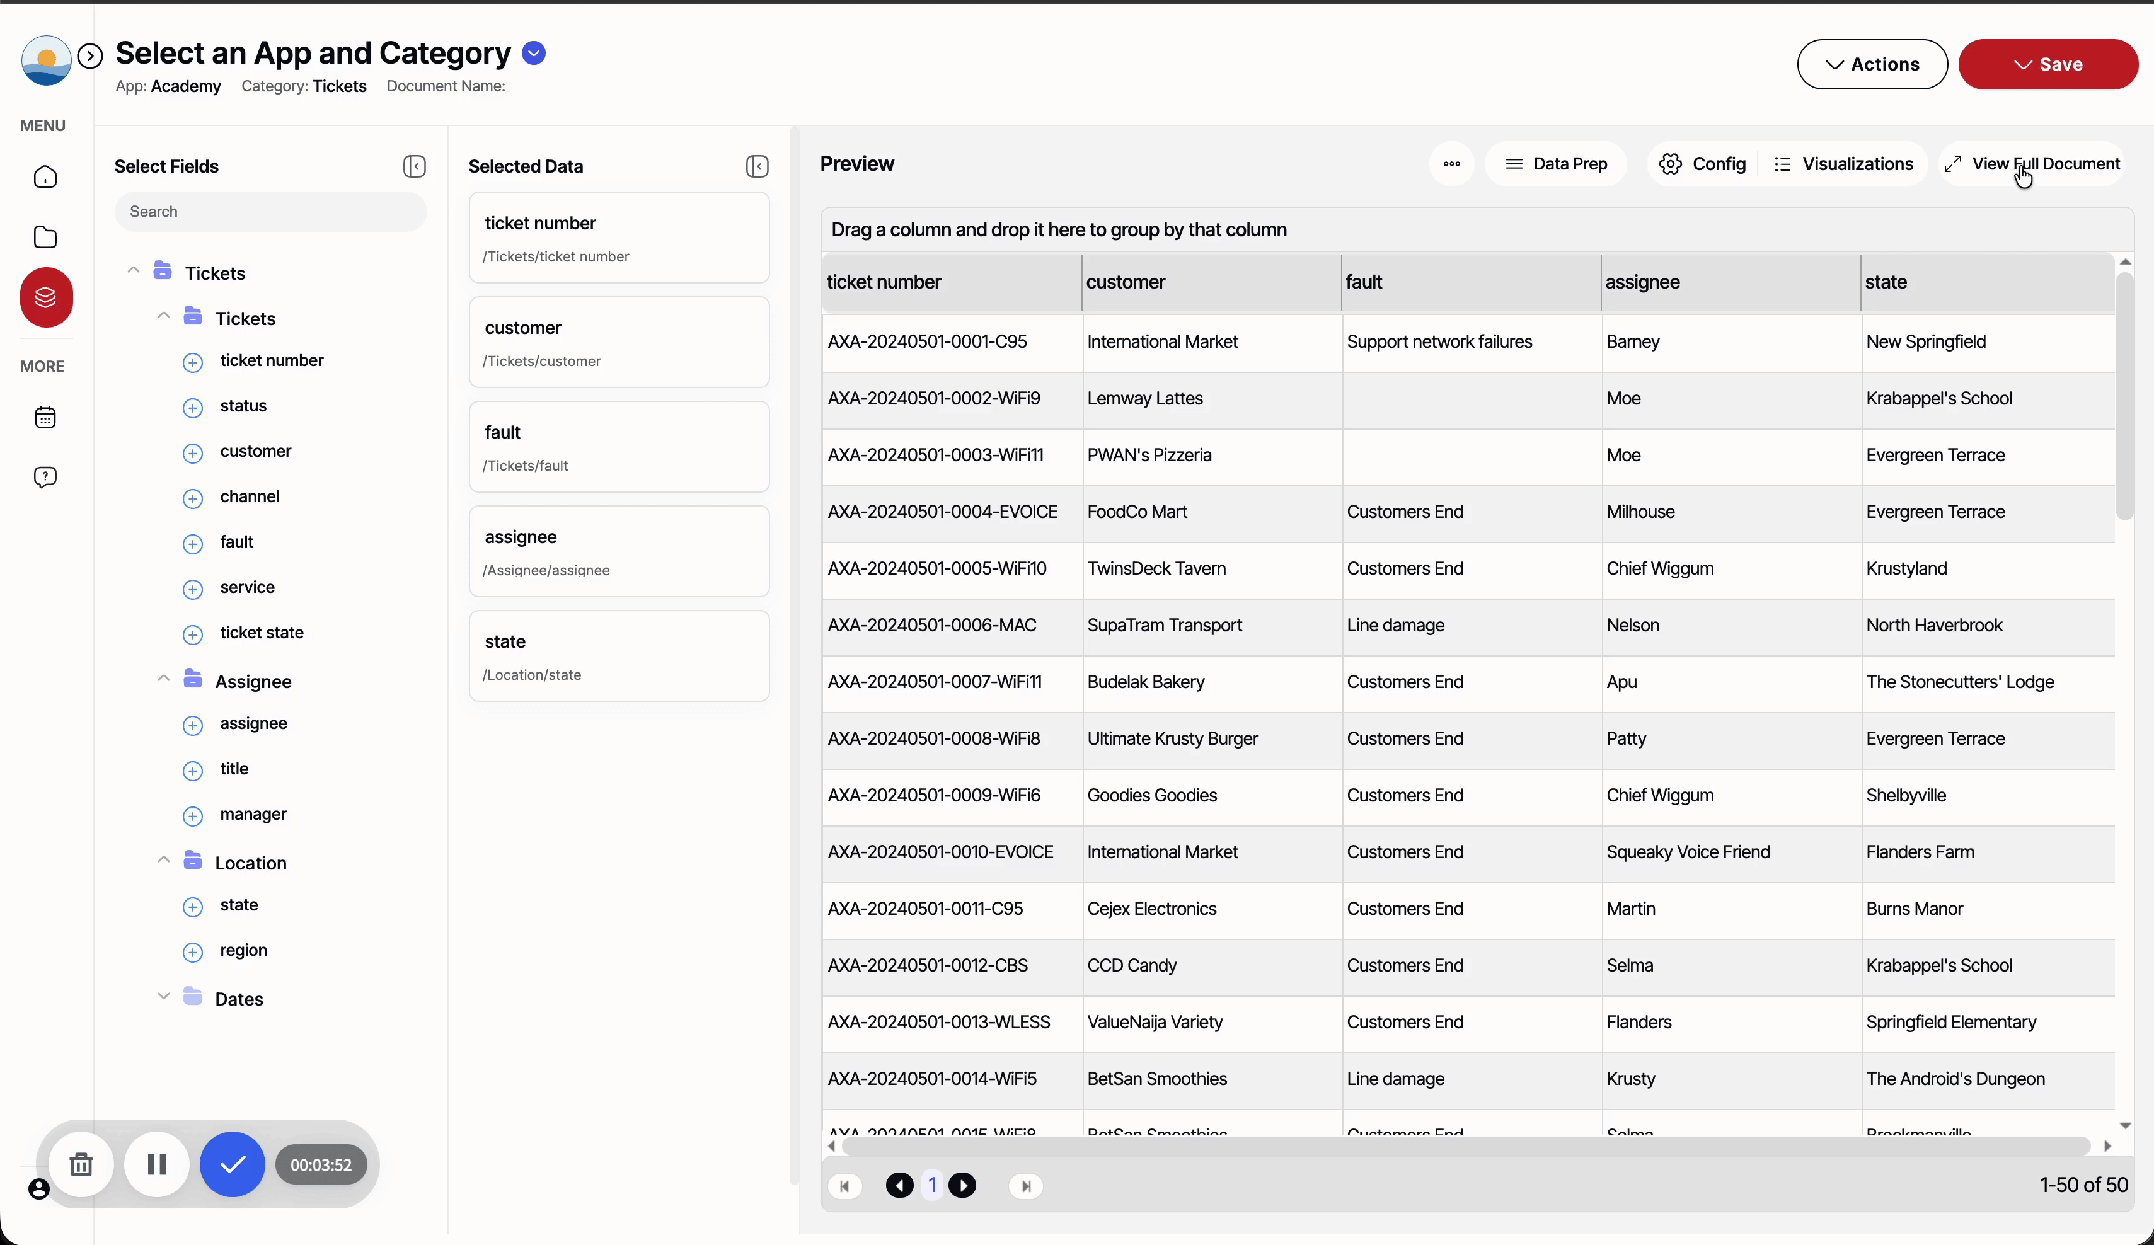Image resolution: width=2154 pixels, height=1245 pixels.
Task: Open the folder icon in left menu
Action: point(45,237)
